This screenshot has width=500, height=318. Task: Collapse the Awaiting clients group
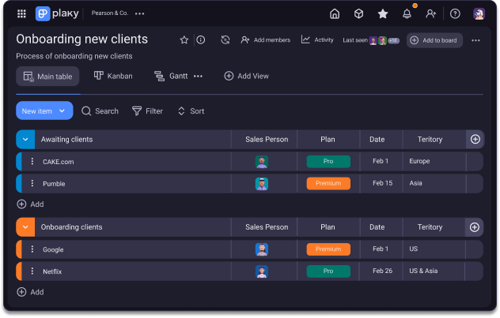[25, 140]
